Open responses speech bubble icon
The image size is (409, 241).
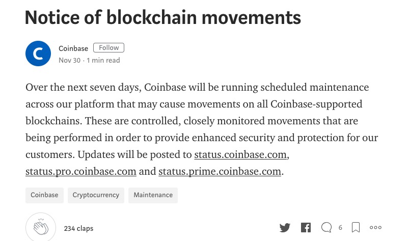point(326,227)
